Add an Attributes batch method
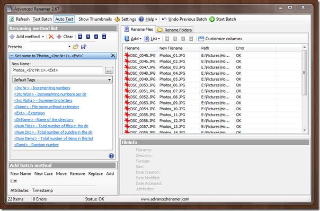320x211 pixels. pyautogui.click(x=20, y=190)
